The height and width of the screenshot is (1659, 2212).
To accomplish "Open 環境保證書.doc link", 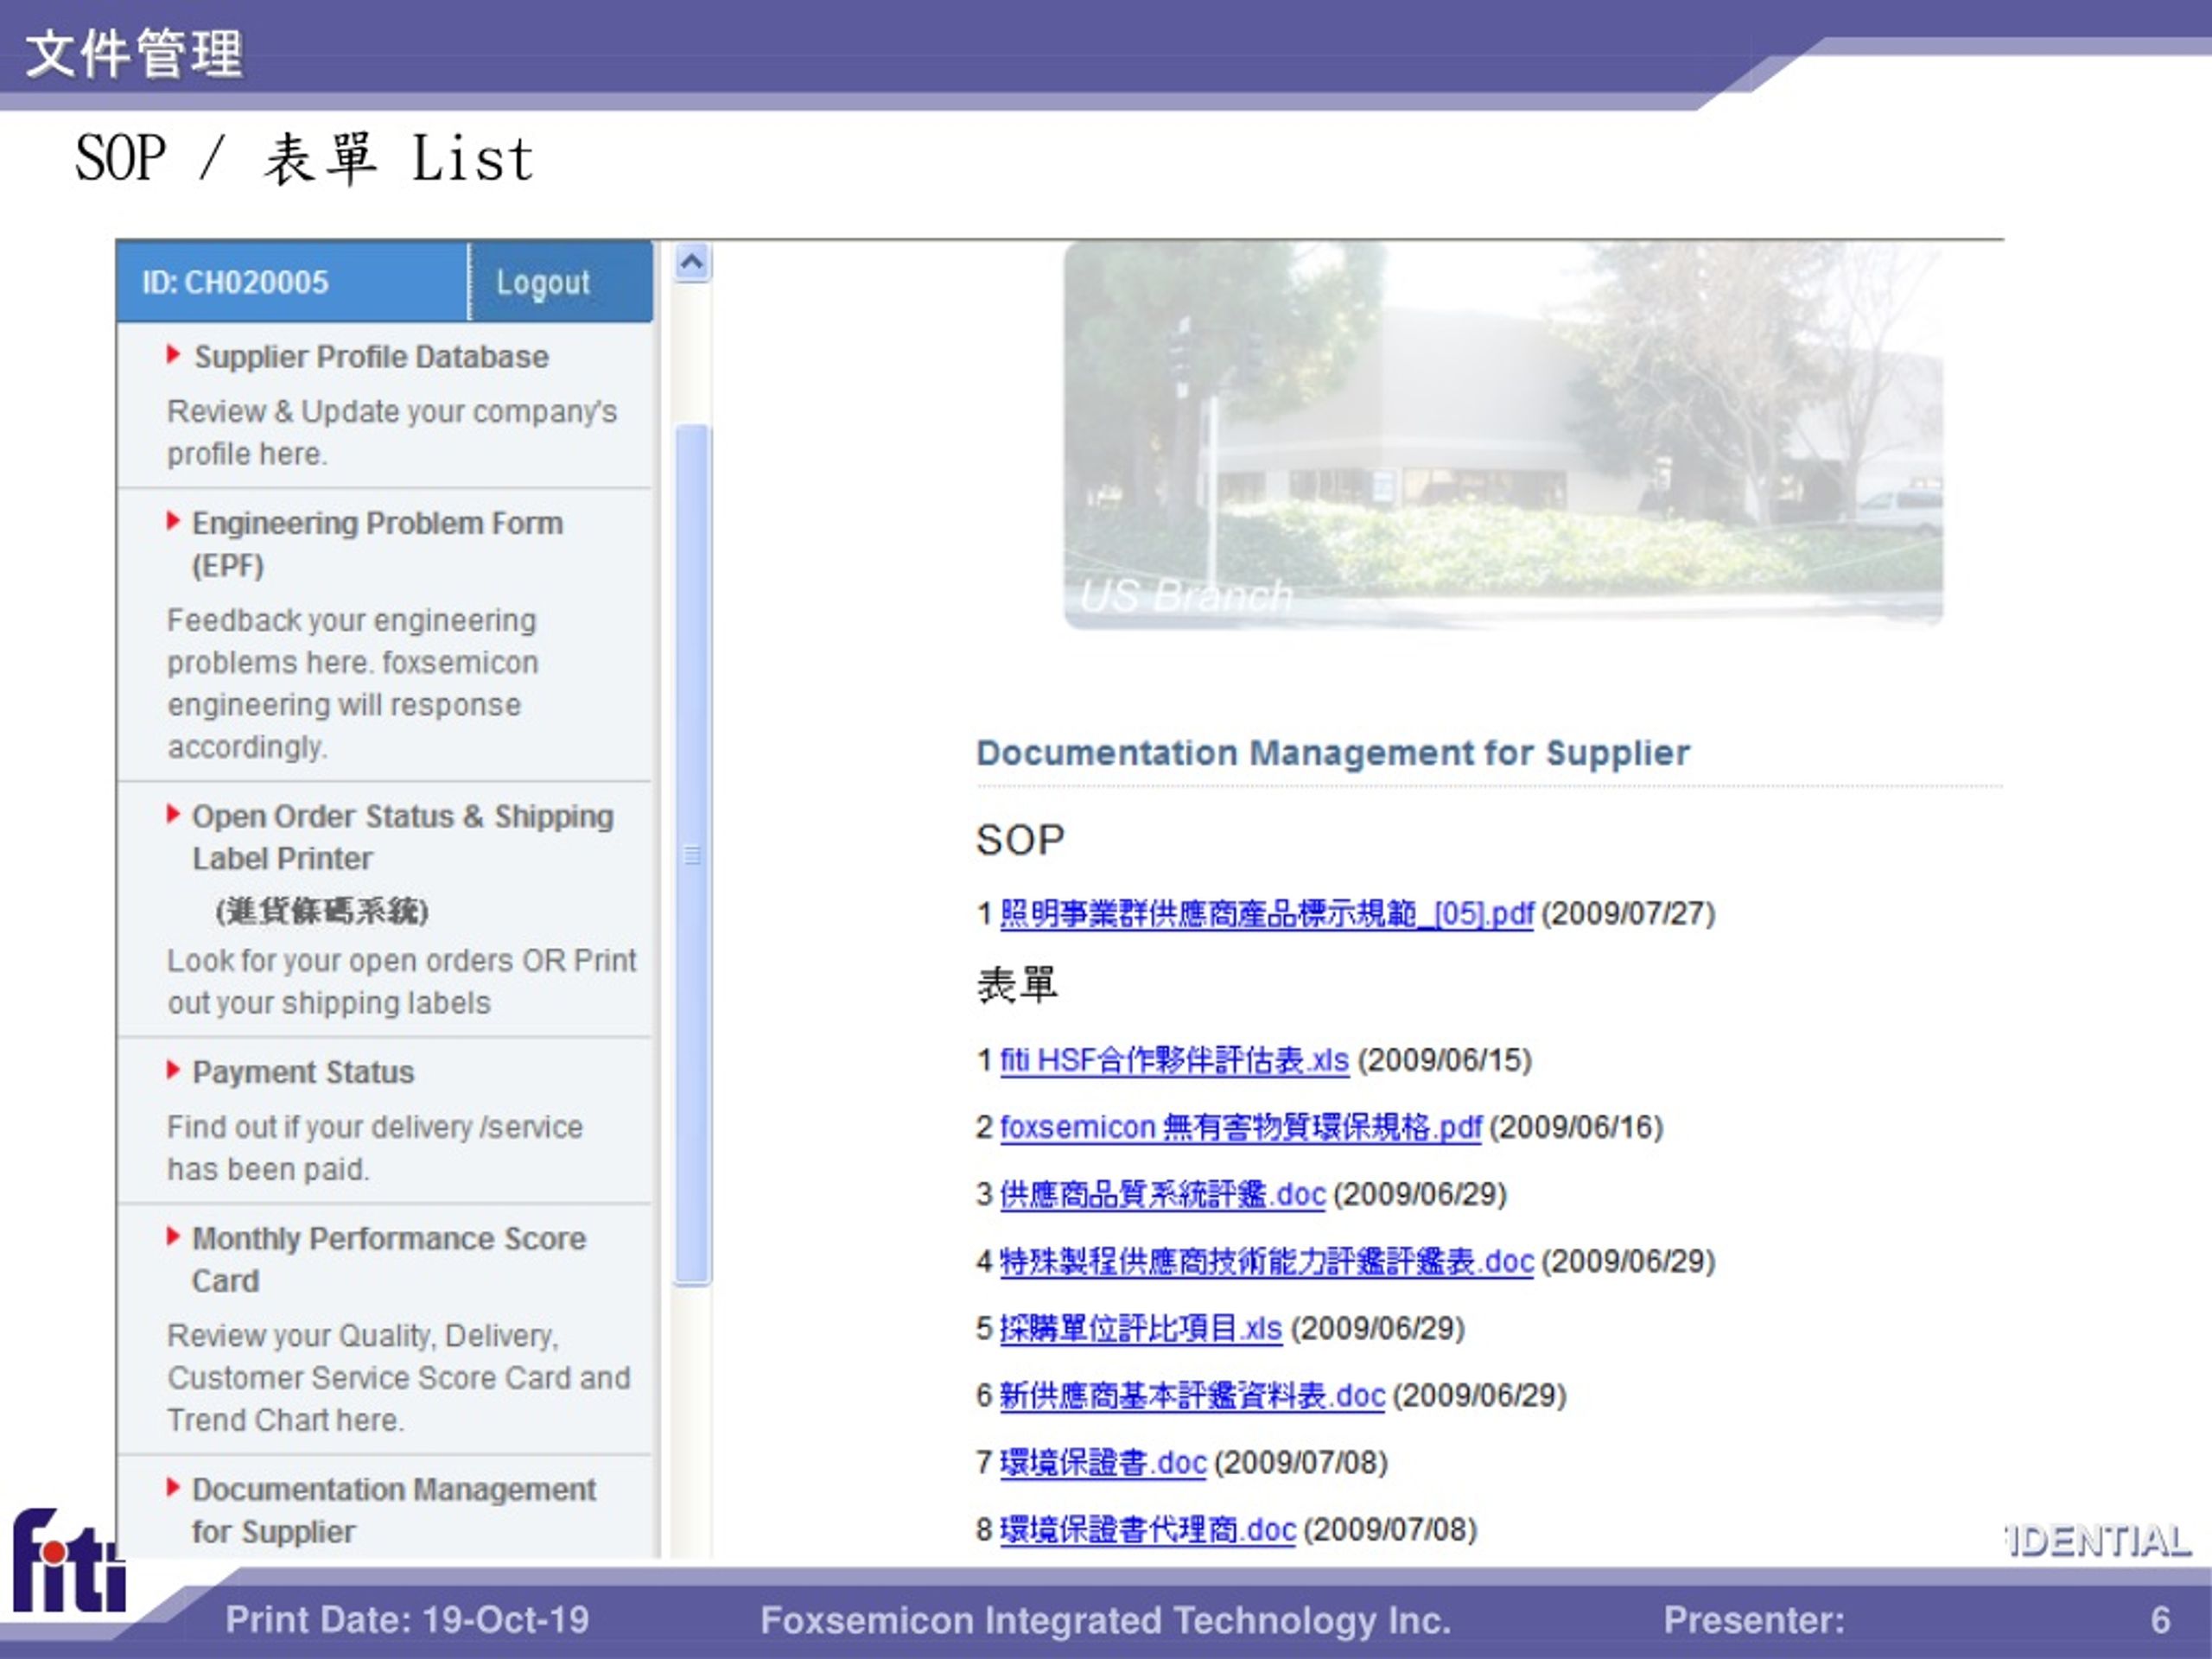I will coord(1103,1462).
